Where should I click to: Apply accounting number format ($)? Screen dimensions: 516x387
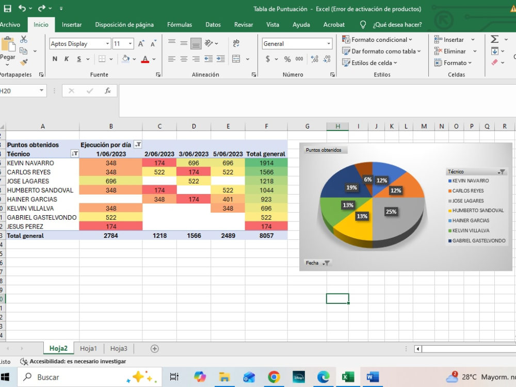[x=267, y=59]
